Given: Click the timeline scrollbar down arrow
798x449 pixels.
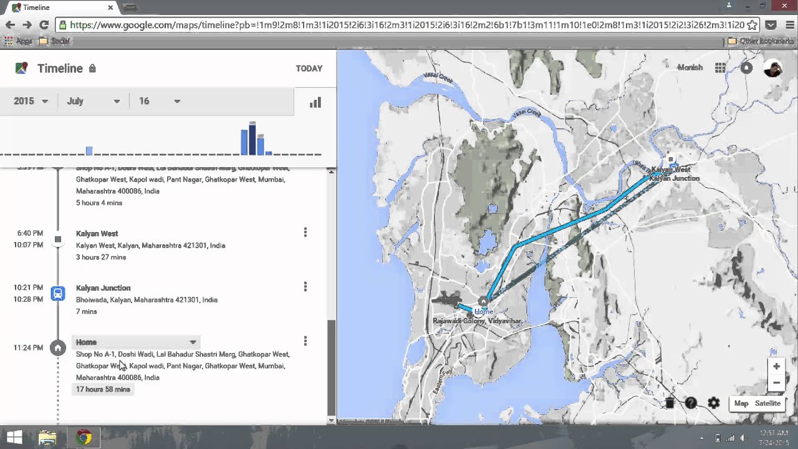Looking at the screenshot, I should click(x=332, y=421).
